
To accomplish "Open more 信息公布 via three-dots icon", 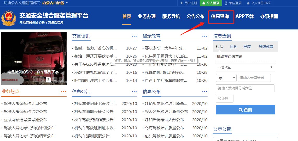I will [205, 92].
